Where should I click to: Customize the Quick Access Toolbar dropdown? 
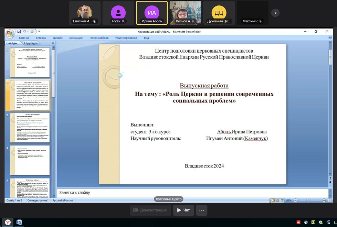[x=39, y=32]
